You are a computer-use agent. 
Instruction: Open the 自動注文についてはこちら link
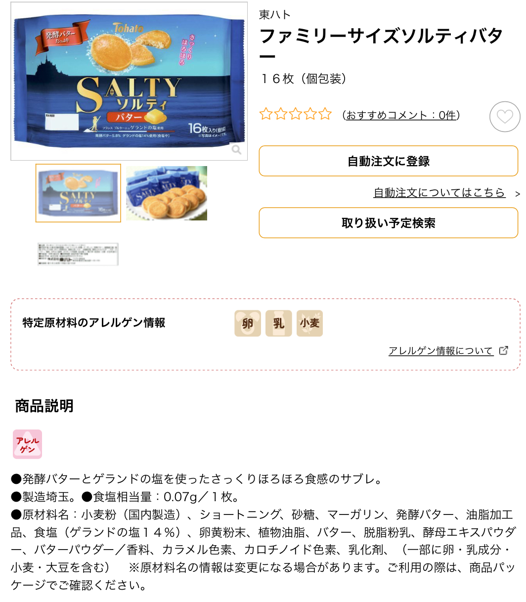[439, 193]
